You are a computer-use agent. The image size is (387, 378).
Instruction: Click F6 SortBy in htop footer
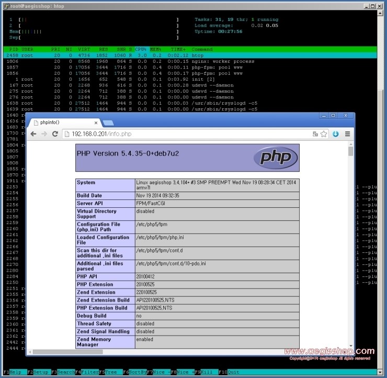[x=135, y=372]
